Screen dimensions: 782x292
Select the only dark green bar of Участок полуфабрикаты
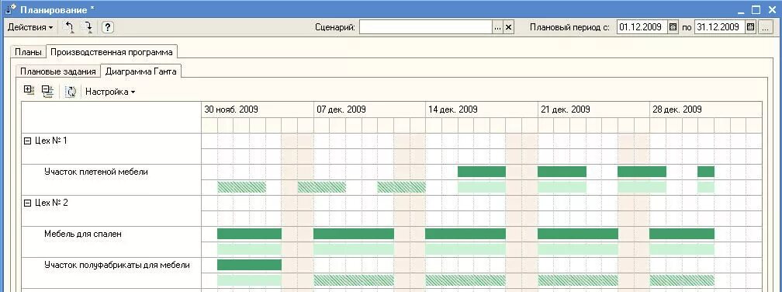click(x=249, y=265)
